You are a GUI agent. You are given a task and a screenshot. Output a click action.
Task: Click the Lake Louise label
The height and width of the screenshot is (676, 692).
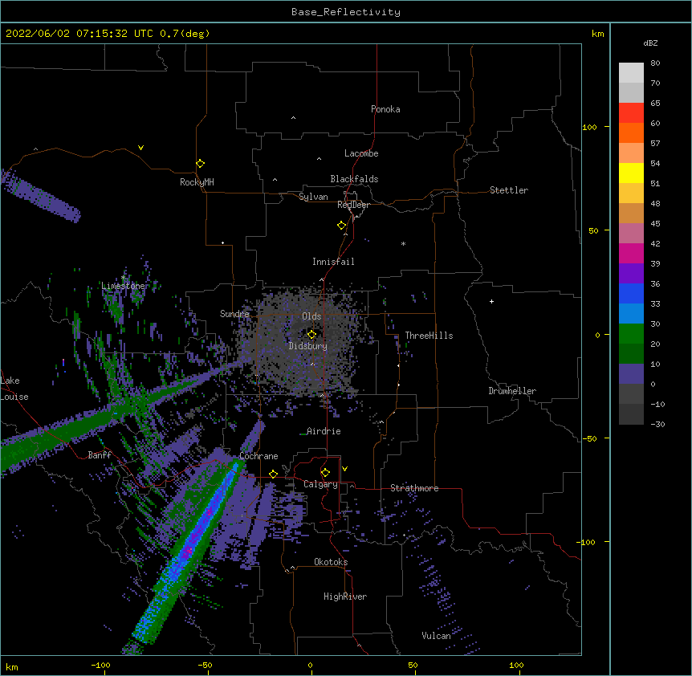pyautogui.click(x=13, y=389)
